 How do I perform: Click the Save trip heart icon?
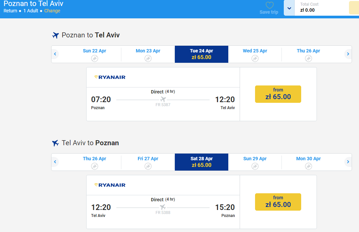(269, 5)
